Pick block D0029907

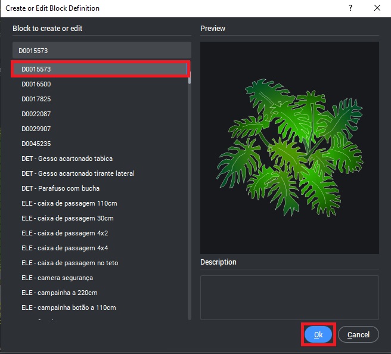36,129
